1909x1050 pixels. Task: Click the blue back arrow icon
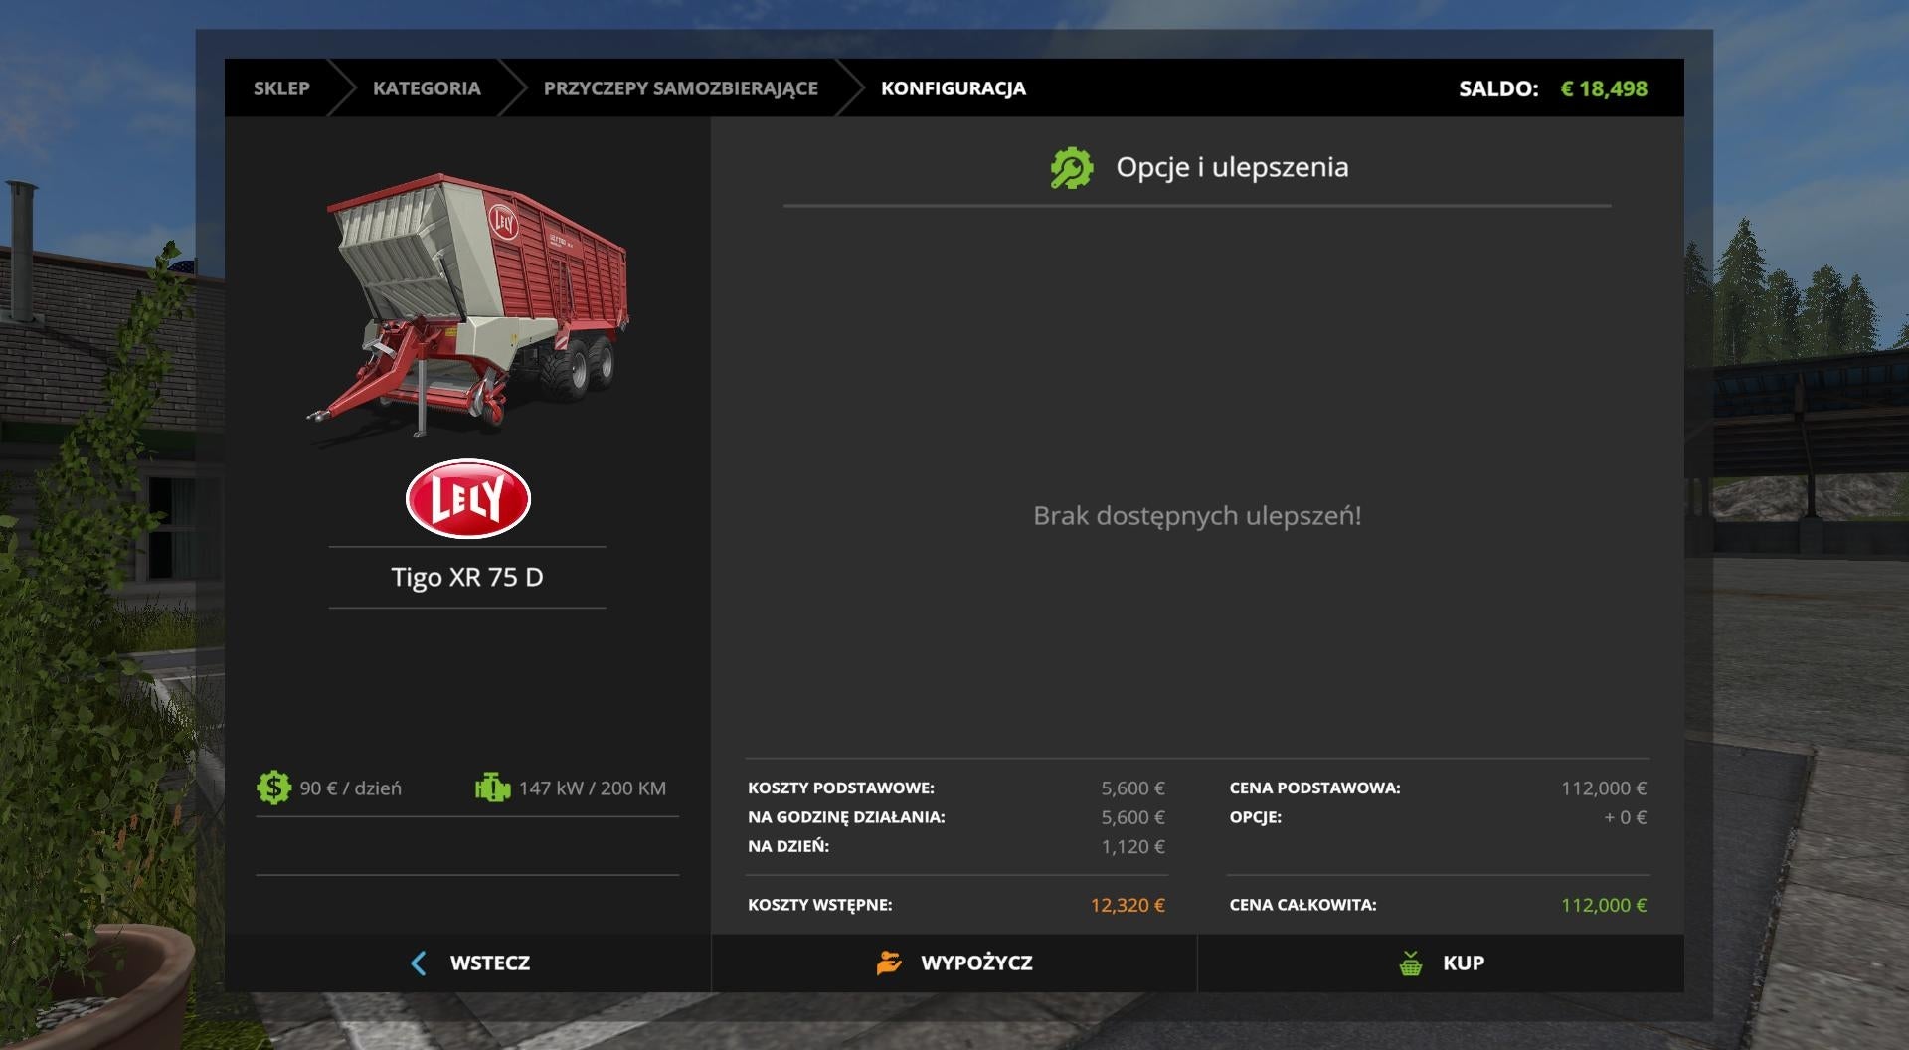tap(419, 962)
